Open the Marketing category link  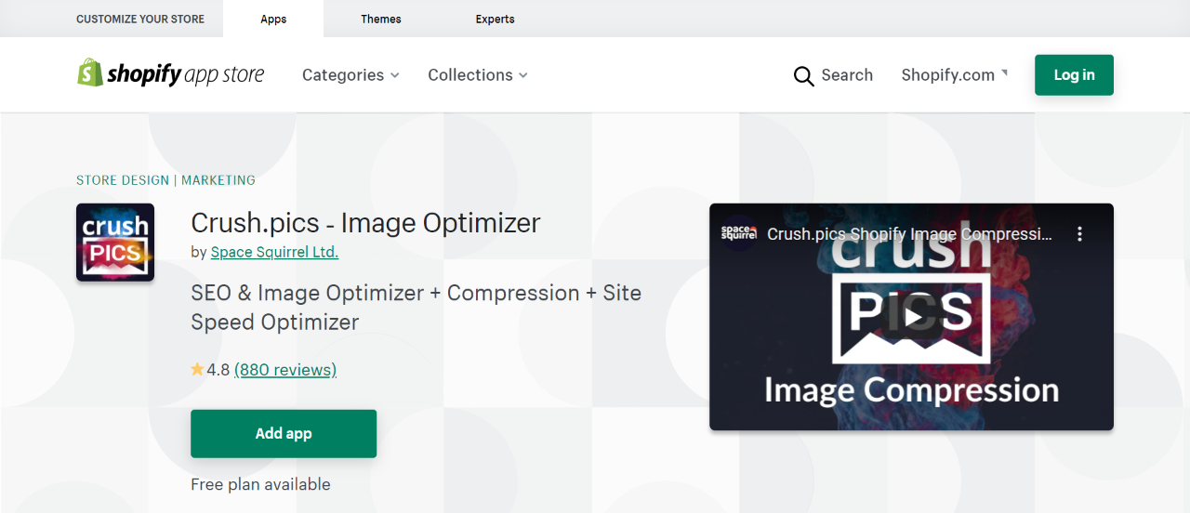(218, 180)
